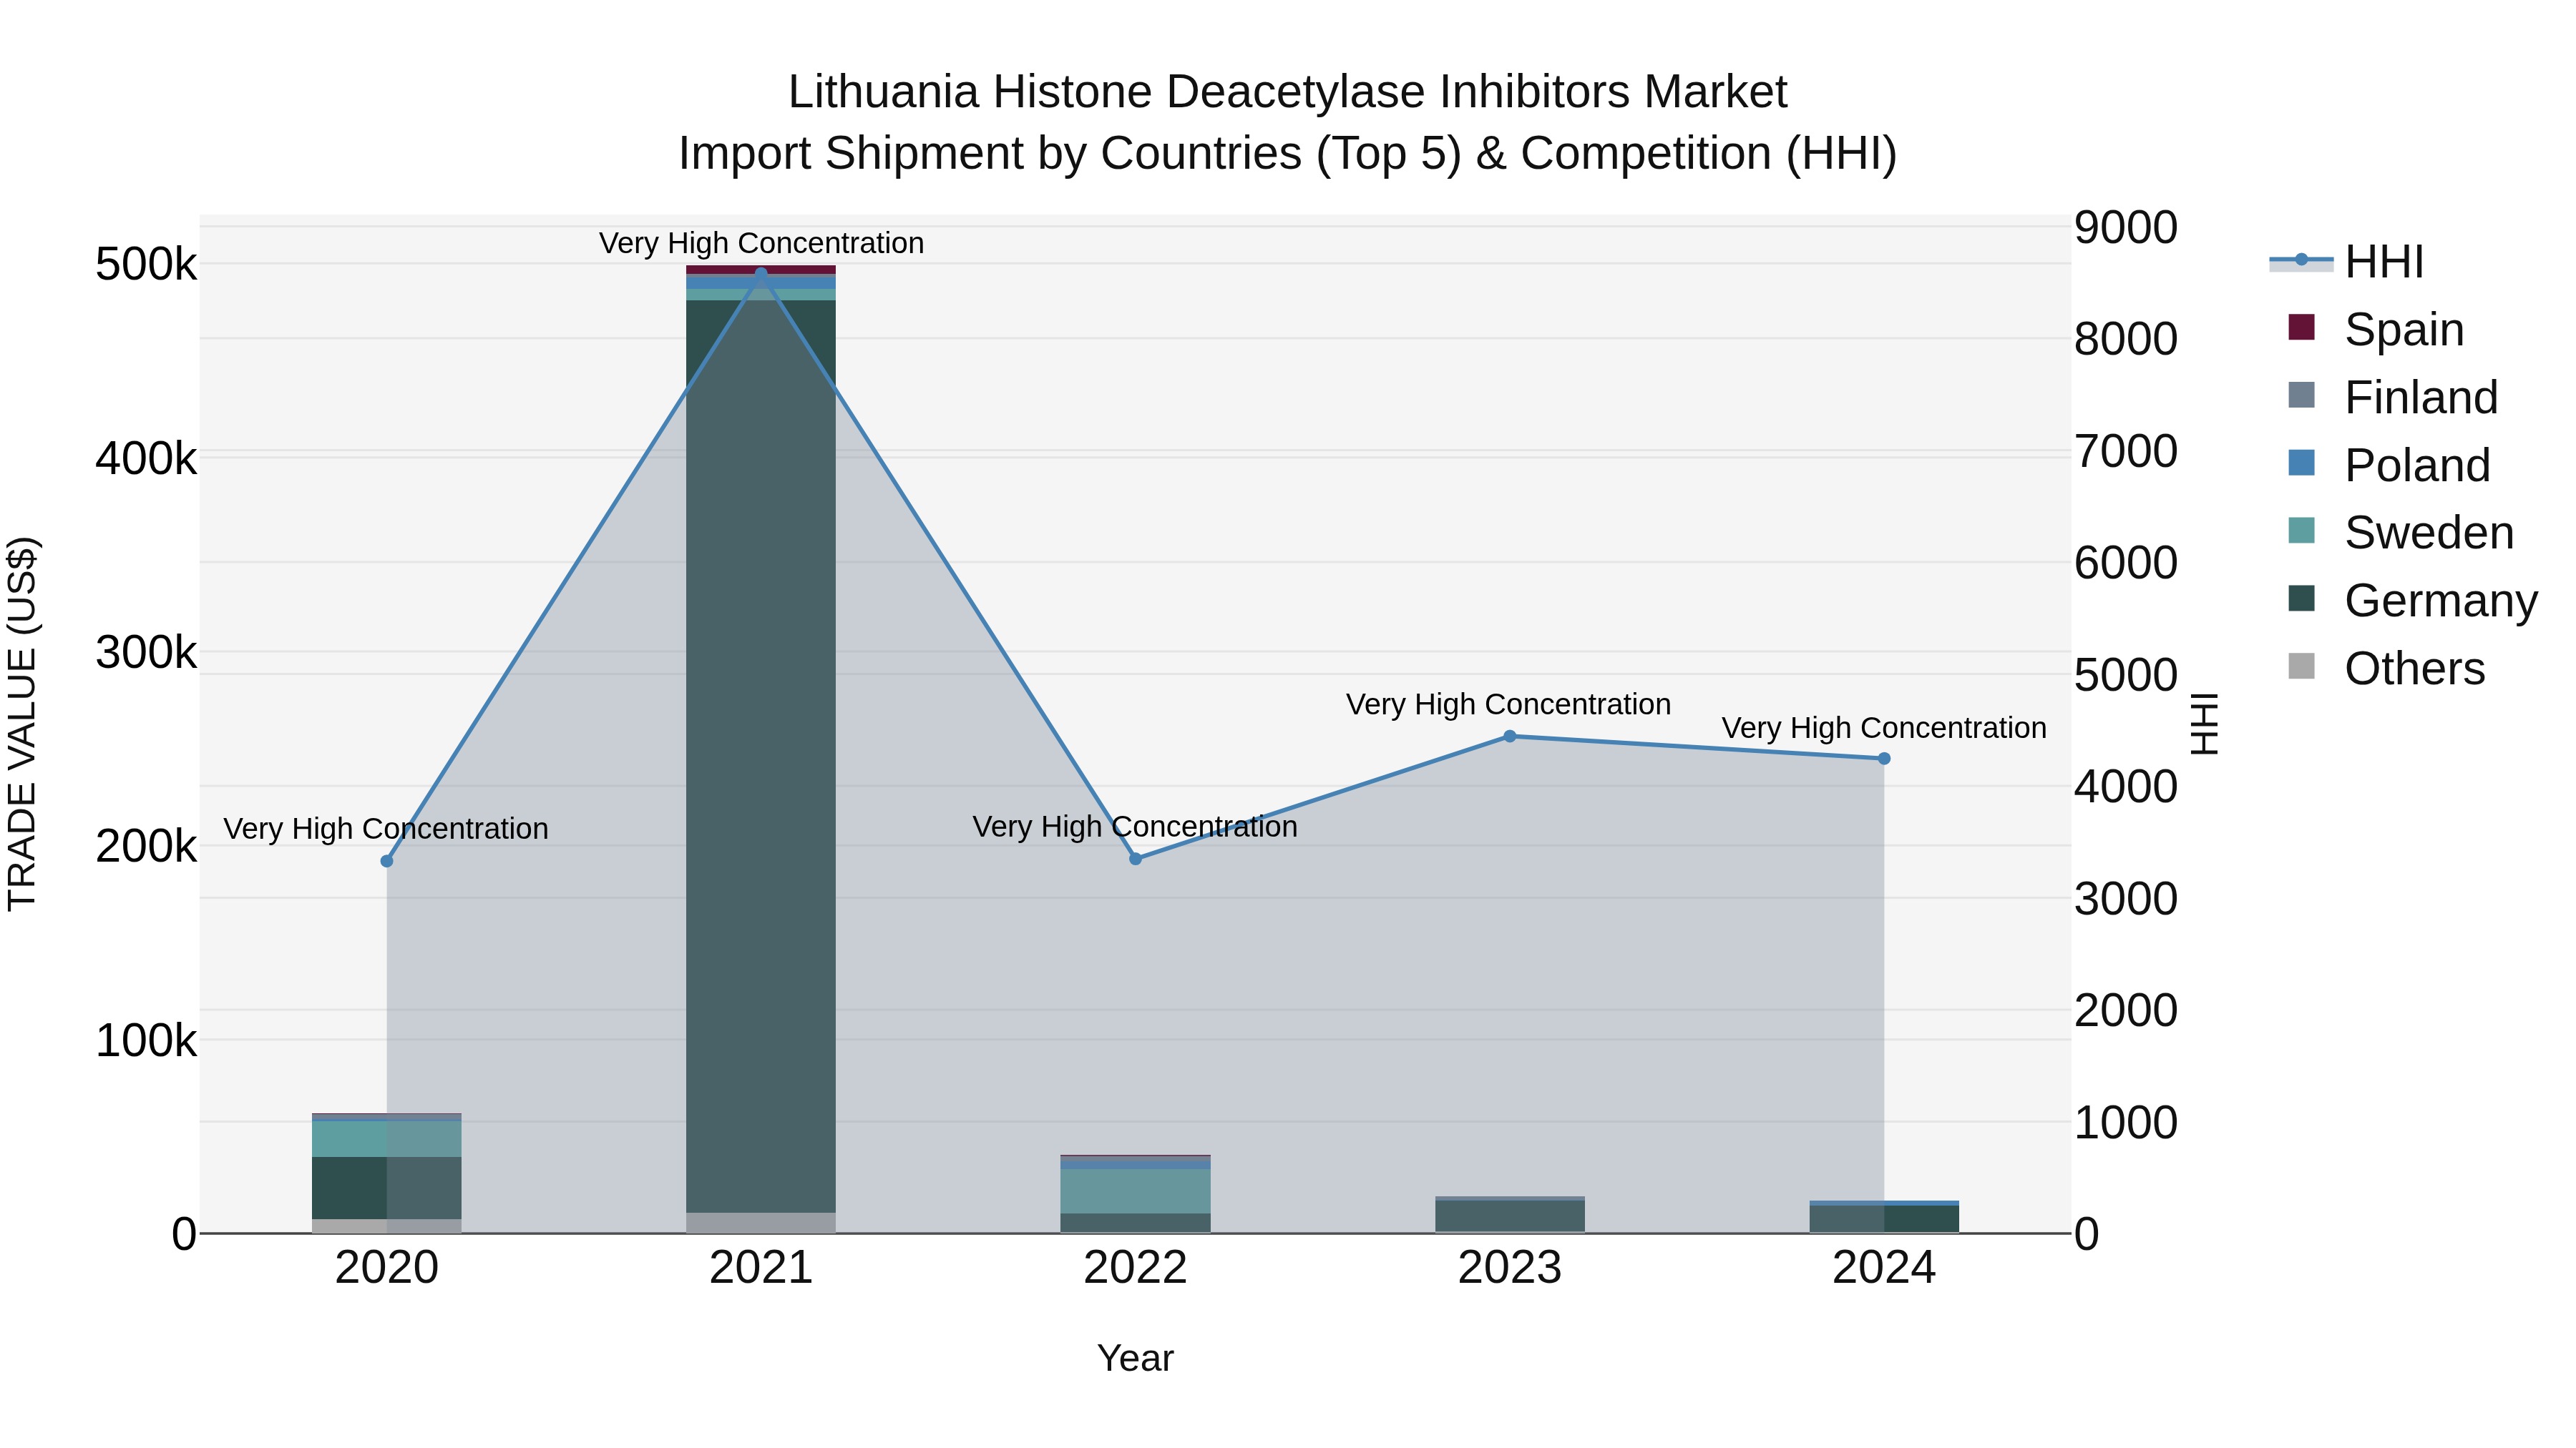Click the 'Very High Concentration' label near 2020

tap(386, 829)
